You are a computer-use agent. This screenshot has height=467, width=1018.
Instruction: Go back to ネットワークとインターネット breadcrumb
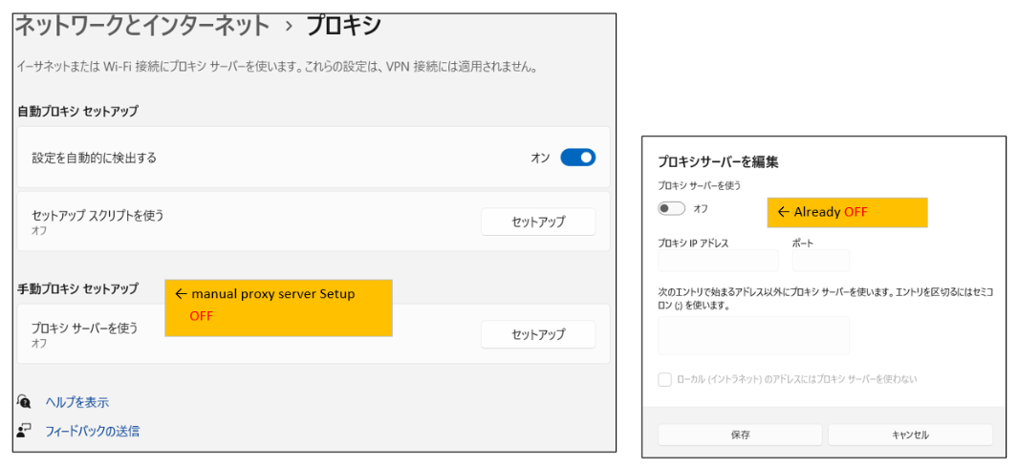pos(141,27)
